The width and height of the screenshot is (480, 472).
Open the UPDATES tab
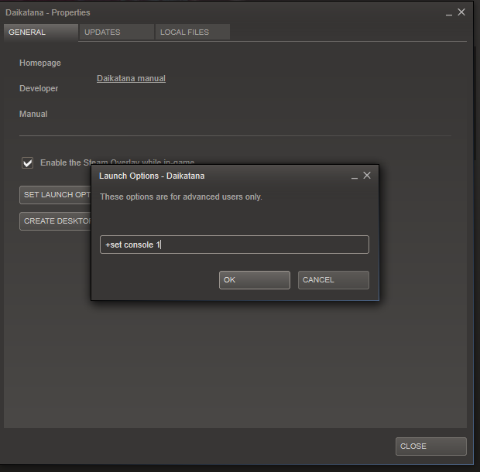[117, 32]
